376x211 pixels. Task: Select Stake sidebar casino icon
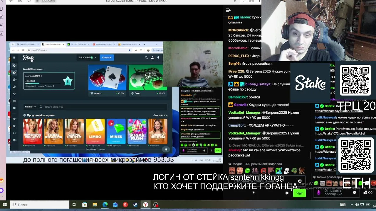pos(14,66)
